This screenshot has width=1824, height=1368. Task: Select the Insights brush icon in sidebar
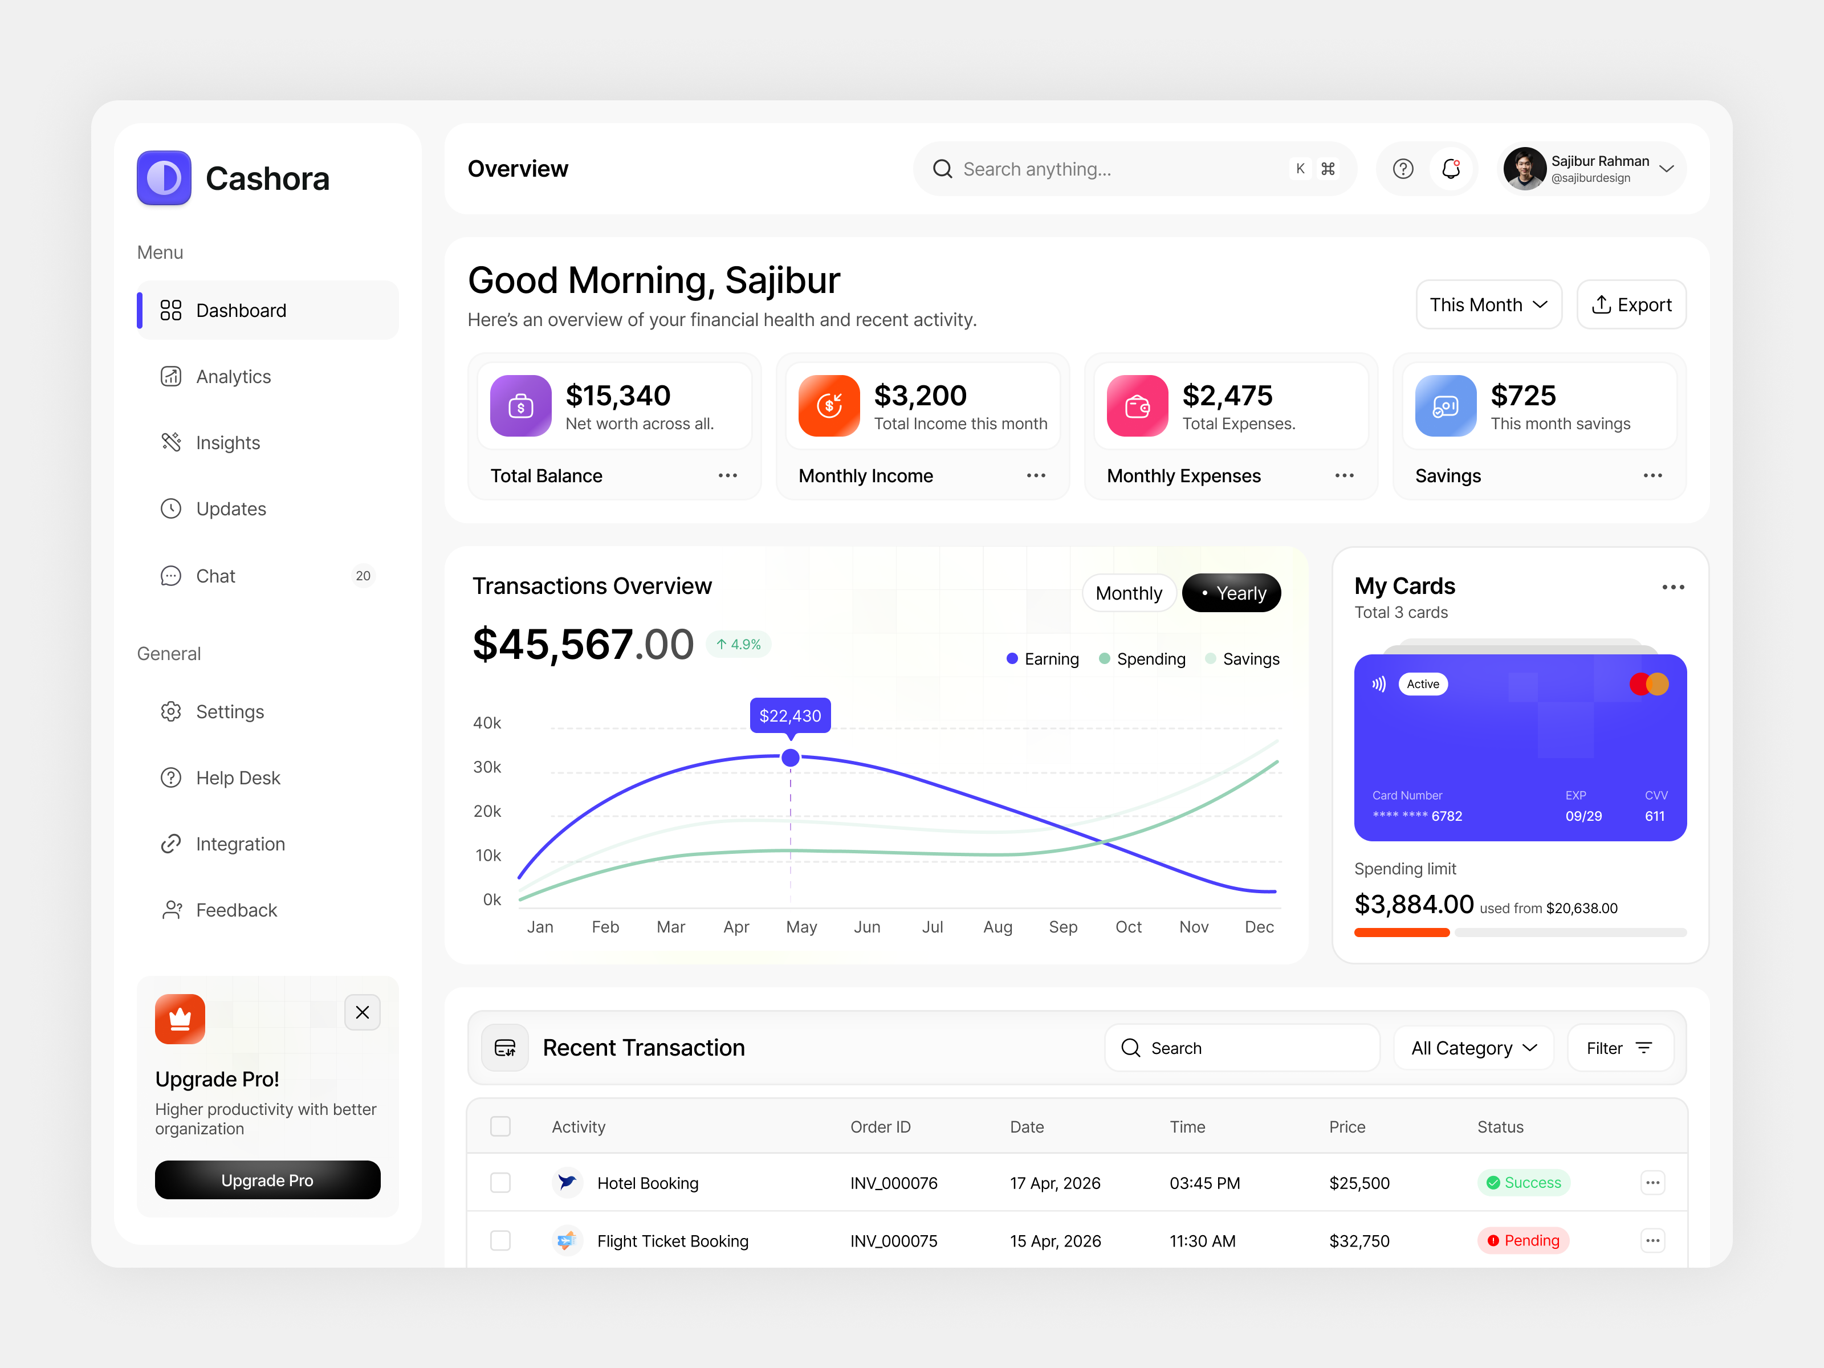click(170, 443)
